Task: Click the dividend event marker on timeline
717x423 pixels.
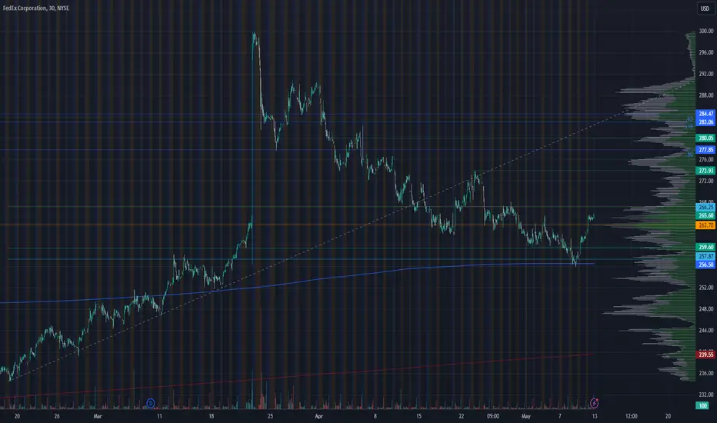Action: pyautogui.click(x=151, y=403)
